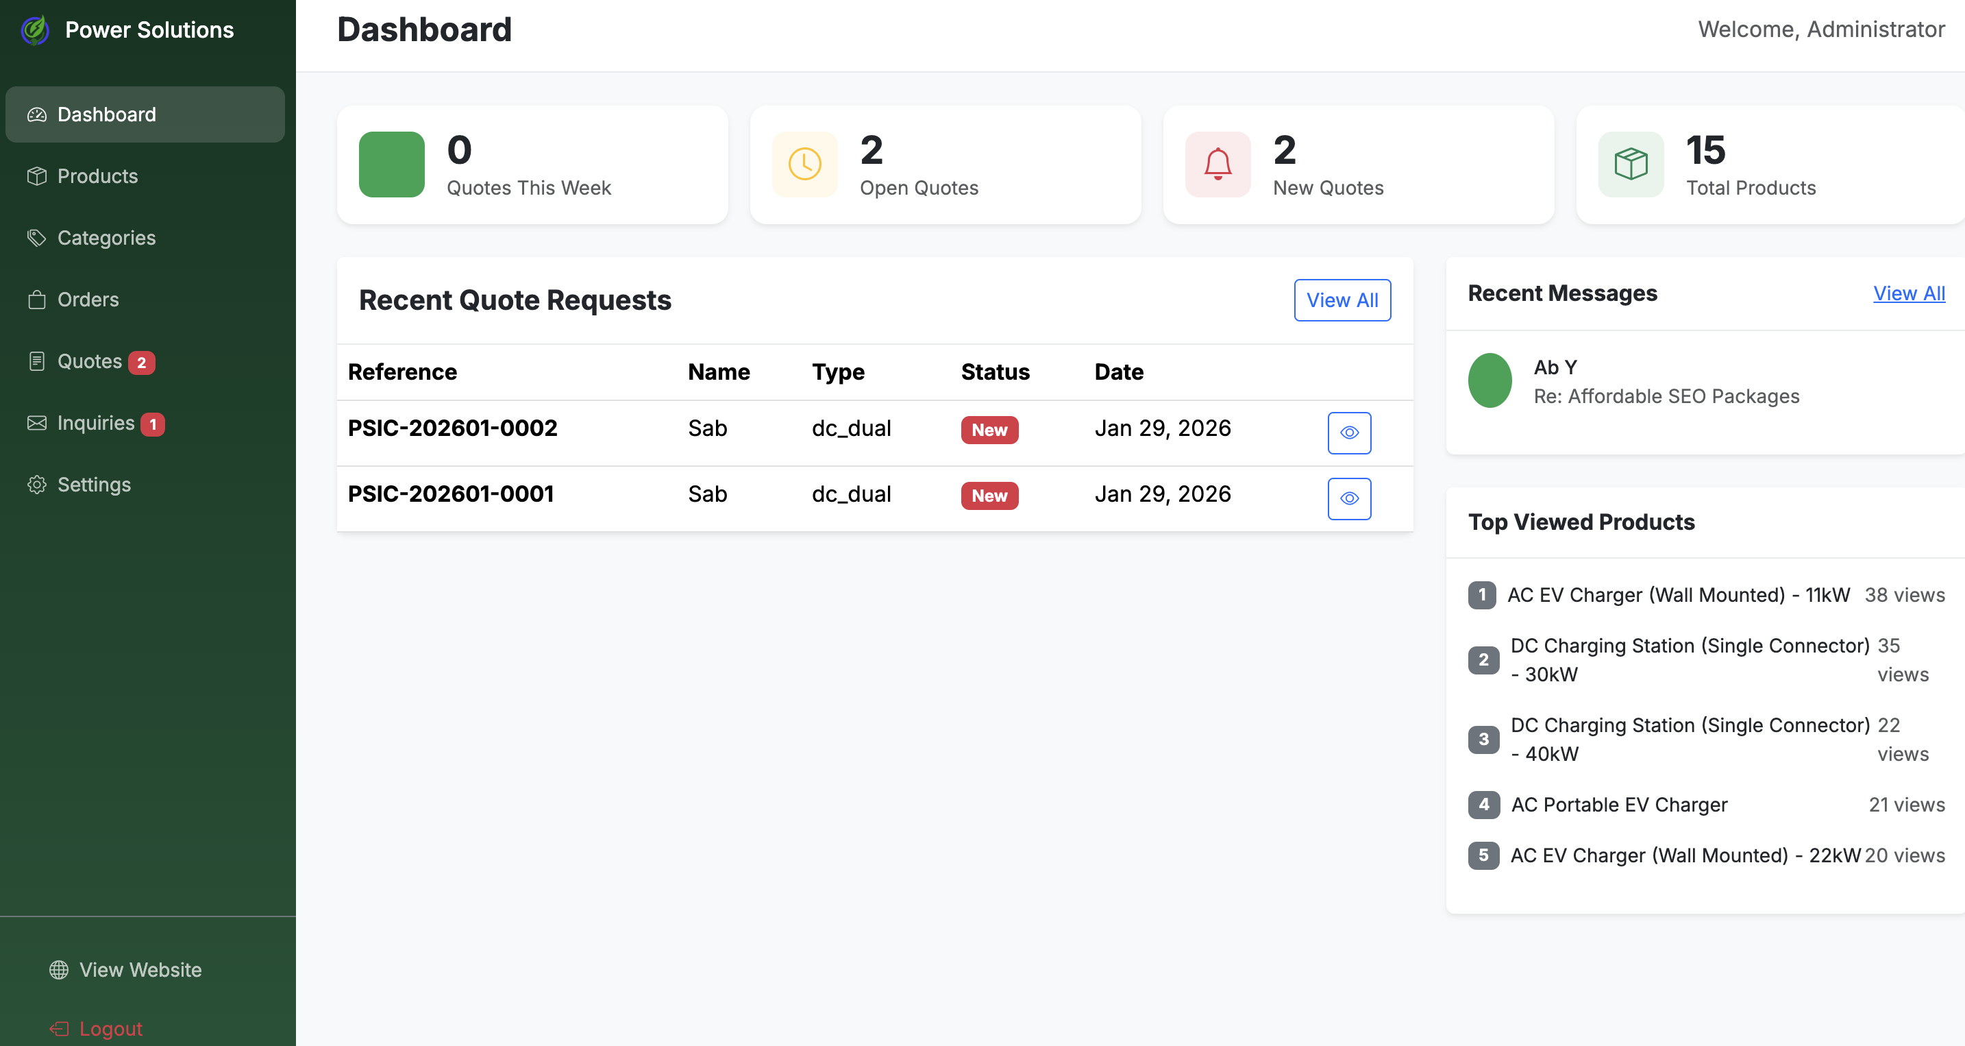The image size is (1965, 1046).
Task: Select the Products box icon in the sidebar
Action: click(x=36, y=175)
